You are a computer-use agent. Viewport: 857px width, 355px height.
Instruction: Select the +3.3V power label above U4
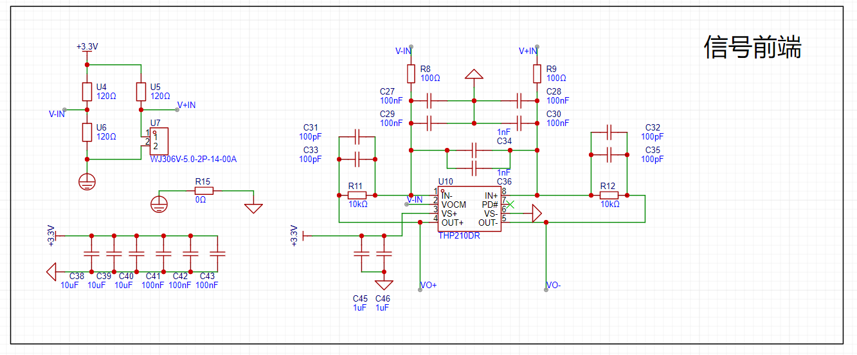coord(87,47)
